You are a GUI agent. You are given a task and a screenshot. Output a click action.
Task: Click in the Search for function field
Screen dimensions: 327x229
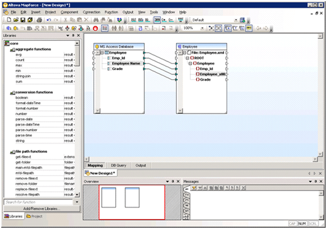point(38,202)
